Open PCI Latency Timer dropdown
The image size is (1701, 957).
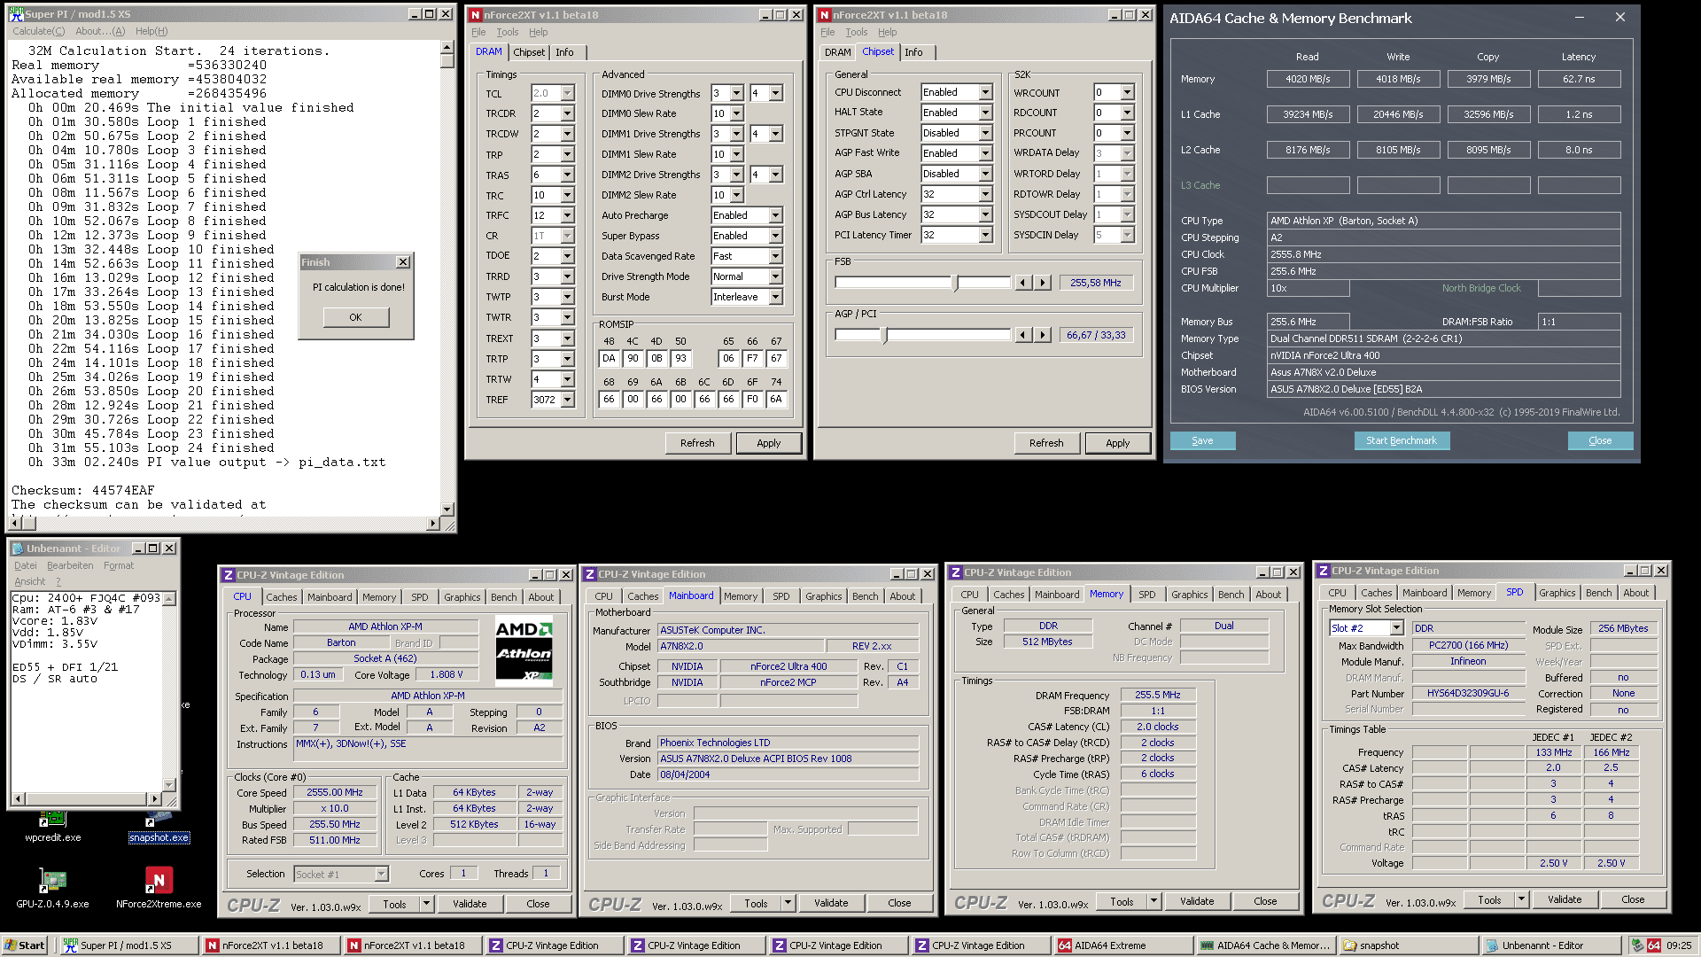pyautogui.click(x=985, y=235)
